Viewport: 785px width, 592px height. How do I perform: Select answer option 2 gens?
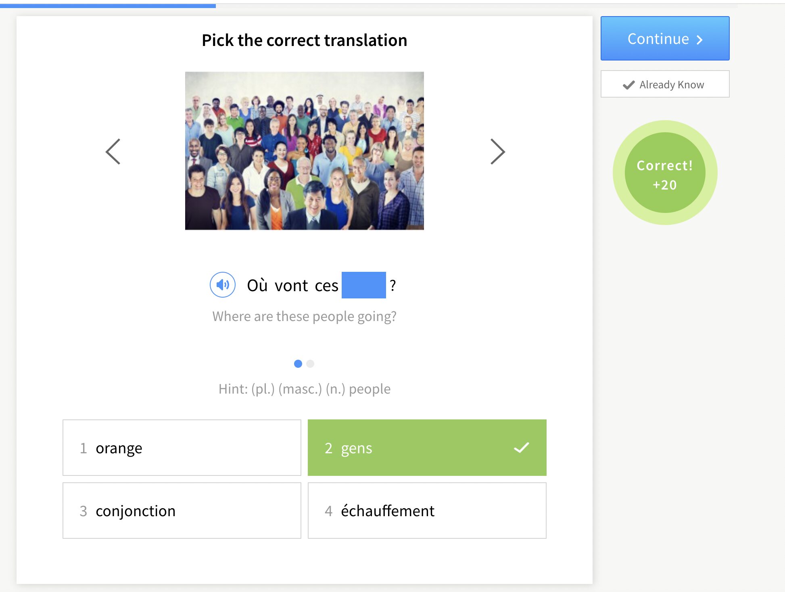click(x=427, y=448)
